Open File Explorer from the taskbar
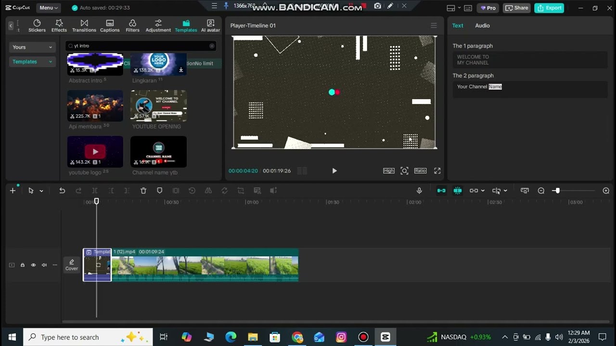The image size is (616, 346). point(253,337)
